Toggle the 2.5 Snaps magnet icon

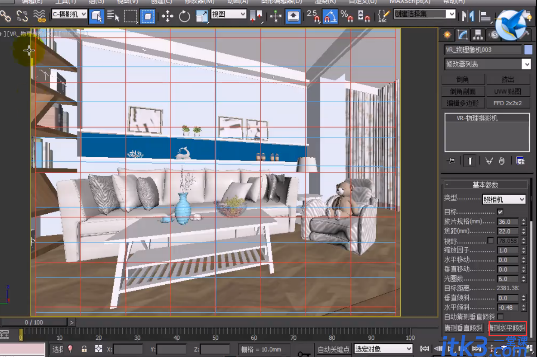point(313,16)
